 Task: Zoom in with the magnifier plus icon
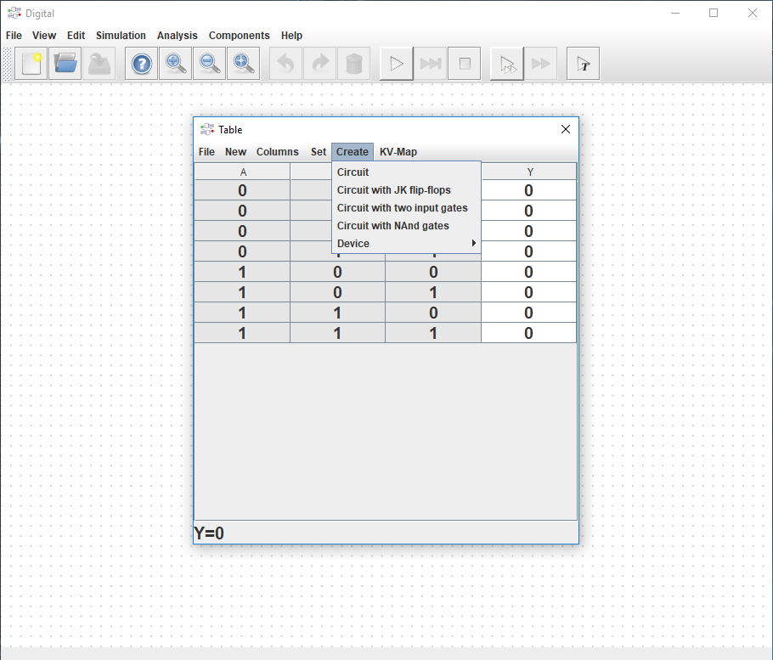point(176,64)
